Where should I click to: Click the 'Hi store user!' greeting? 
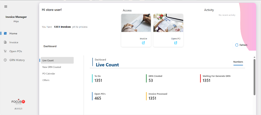click(x=52, y=10)
